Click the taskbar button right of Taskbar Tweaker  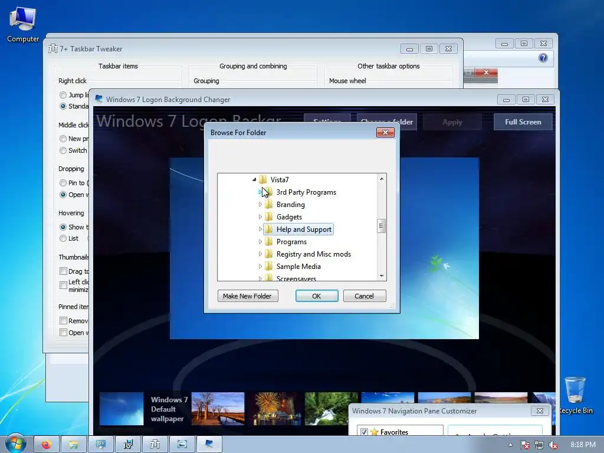point(182,445)
